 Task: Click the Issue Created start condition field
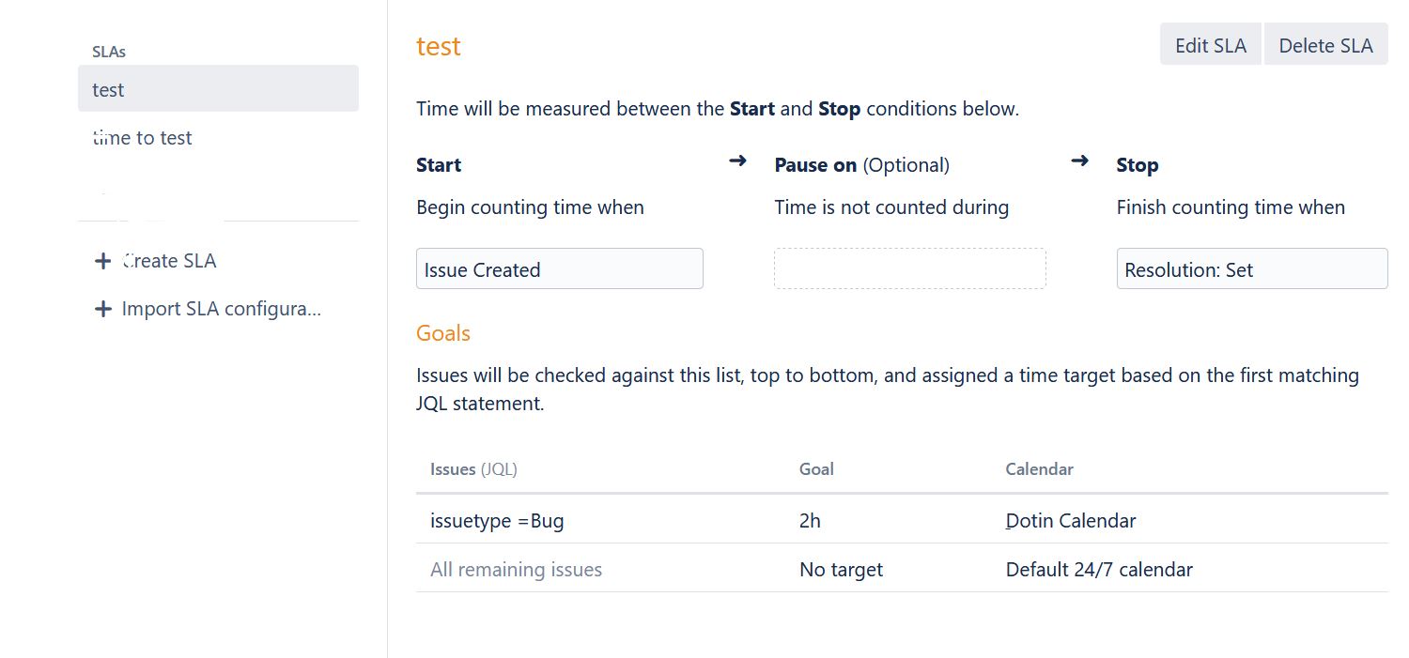coord(559,268)
